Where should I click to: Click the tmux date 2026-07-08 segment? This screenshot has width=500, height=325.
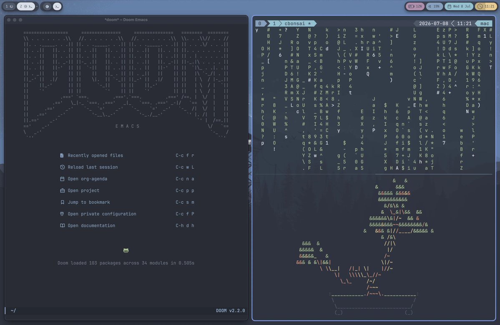tap(433, 24)
